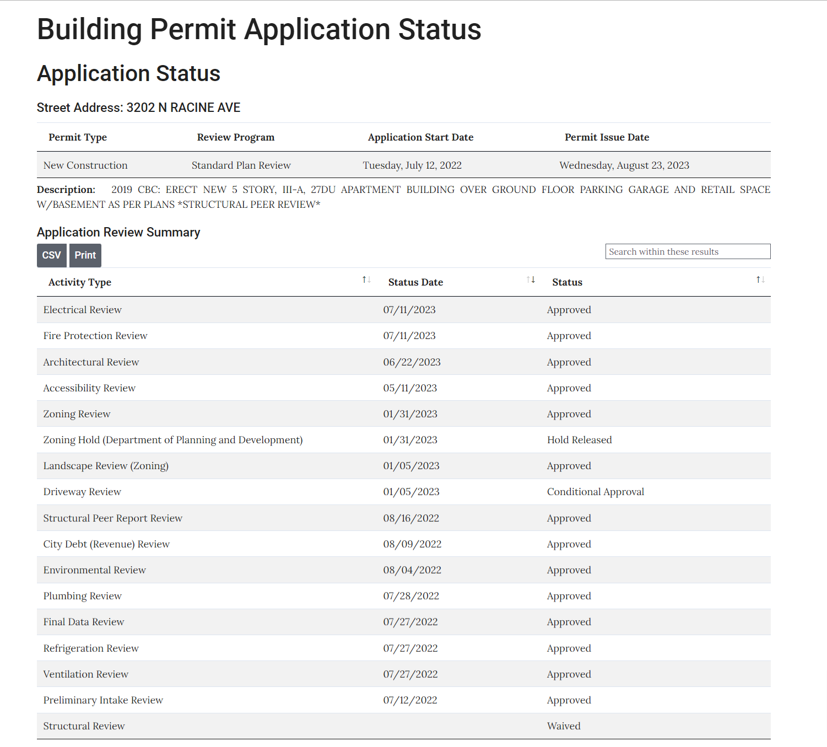The height and width of the screenshot is (747, 827).
Task: Select 'Fire Protection Review' row text
Action: pos(95,336)
